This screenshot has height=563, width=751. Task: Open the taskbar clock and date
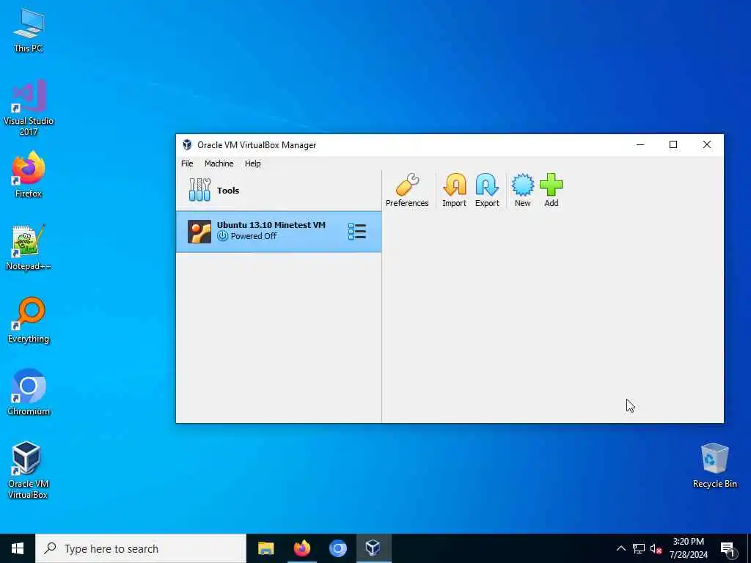pos(688,548)
